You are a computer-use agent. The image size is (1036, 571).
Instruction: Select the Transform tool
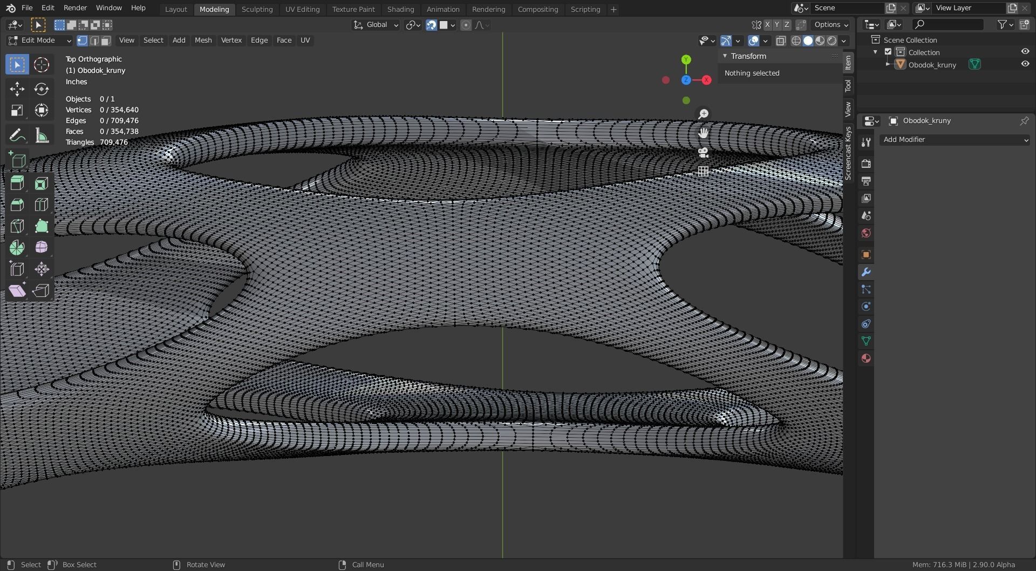(42, 111)
